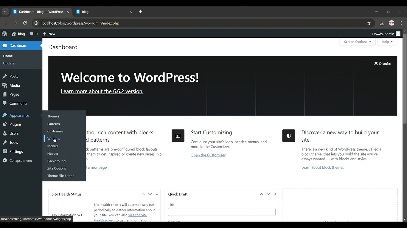The width and height of the screenshot is (407, 228).
Task: Open a new browser tab
Action: click(x=140, y=12)
